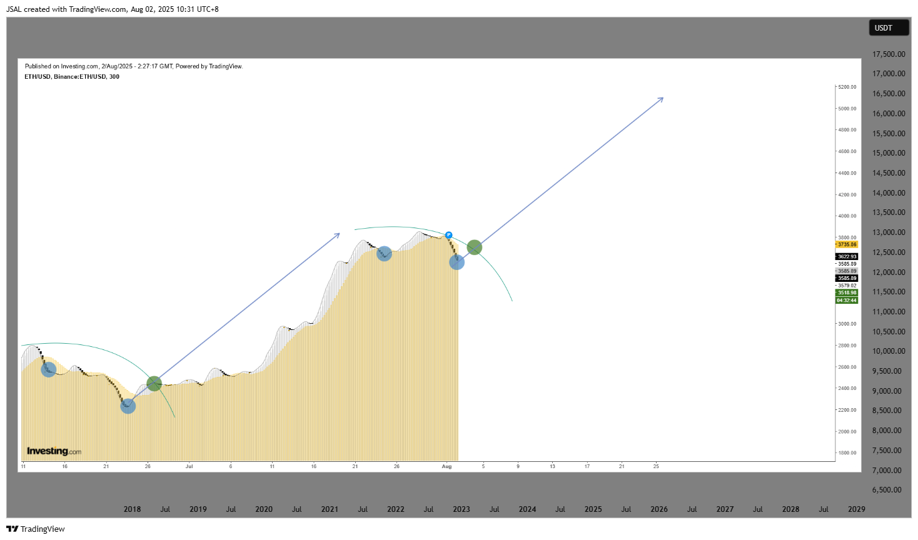Click 12,000.00 on the outer price axis
918x540 pixels.
click(x=889, y=272)
